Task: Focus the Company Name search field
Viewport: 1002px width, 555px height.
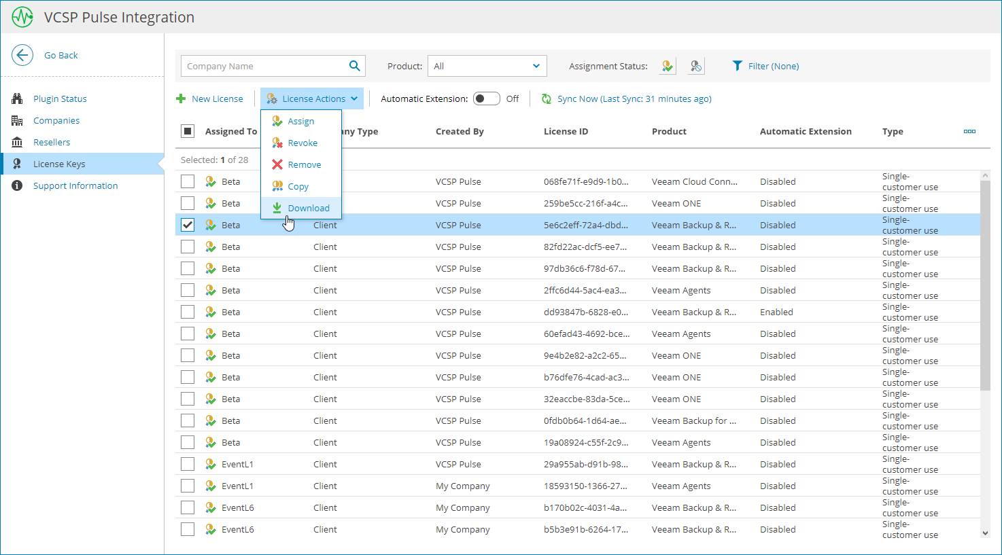Action: point(264,66)
